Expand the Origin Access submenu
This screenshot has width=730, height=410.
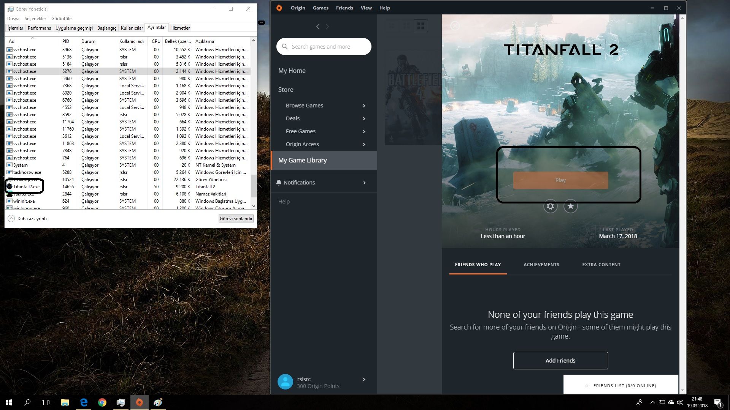(x=364, y=144)
